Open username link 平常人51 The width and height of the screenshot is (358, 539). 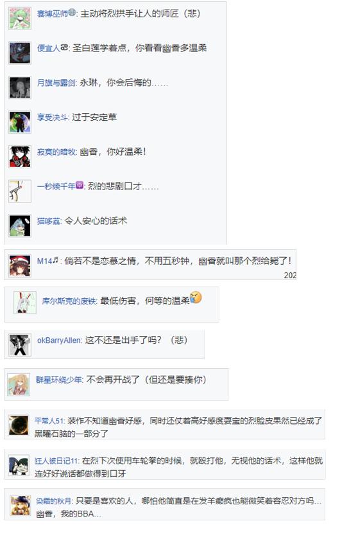49,421
